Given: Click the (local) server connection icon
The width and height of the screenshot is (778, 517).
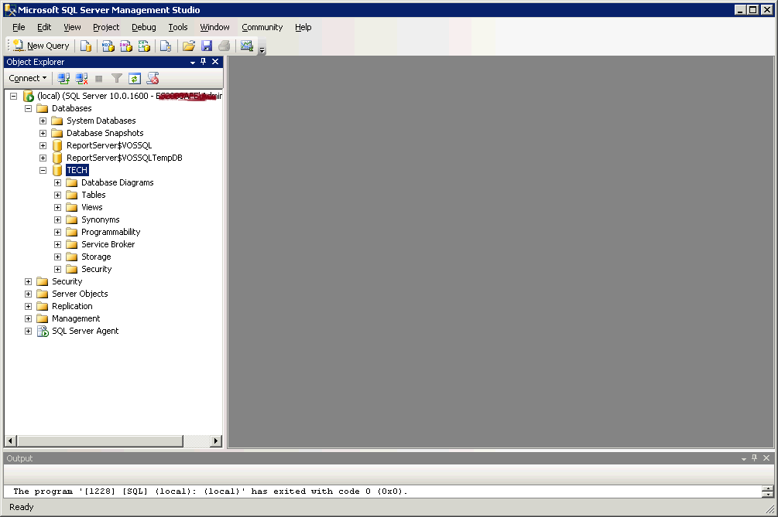Looking at the screenshot, I should click(29, 96).
